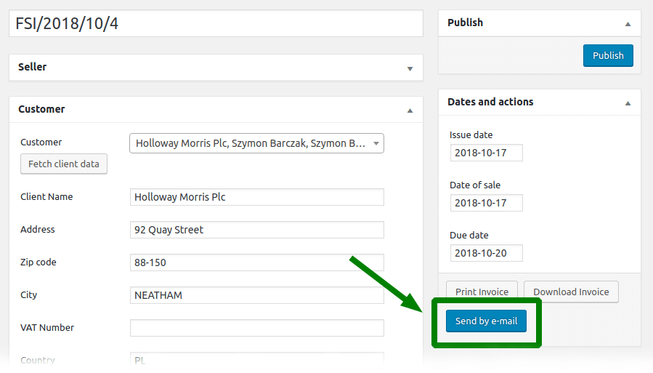
Task: Expand the Seller panel
Action: point(410,69)
